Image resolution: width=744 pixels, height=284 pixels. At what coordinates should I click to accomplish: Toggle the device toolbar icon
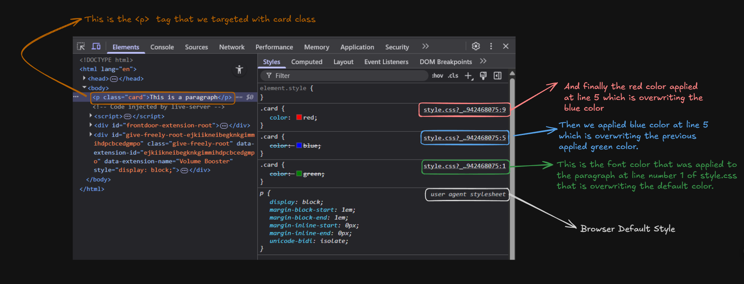tap(96, 47)
